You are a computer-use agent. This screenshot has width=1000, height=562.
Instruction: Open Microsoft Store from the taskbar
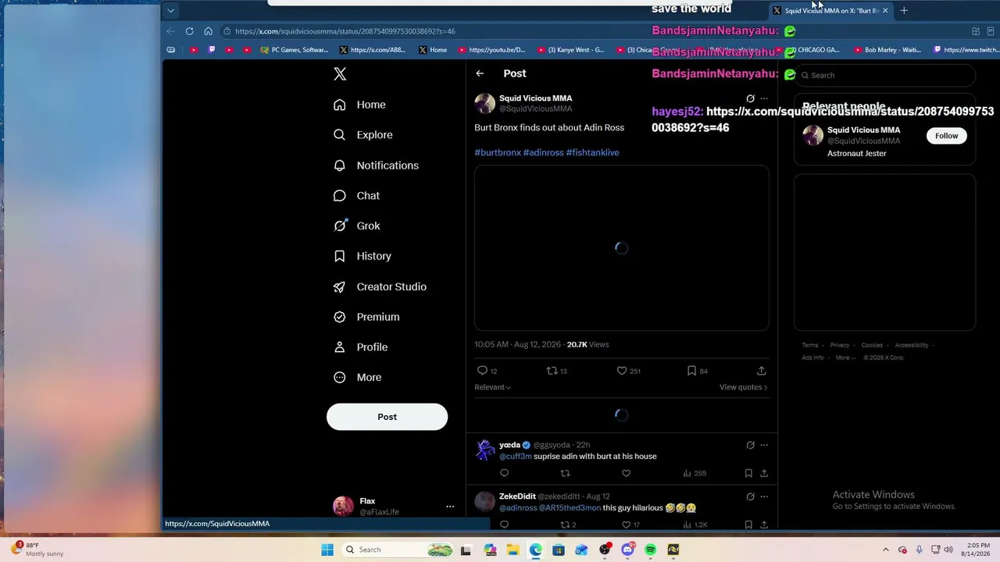pyautogui.click(x=559, y=550)
